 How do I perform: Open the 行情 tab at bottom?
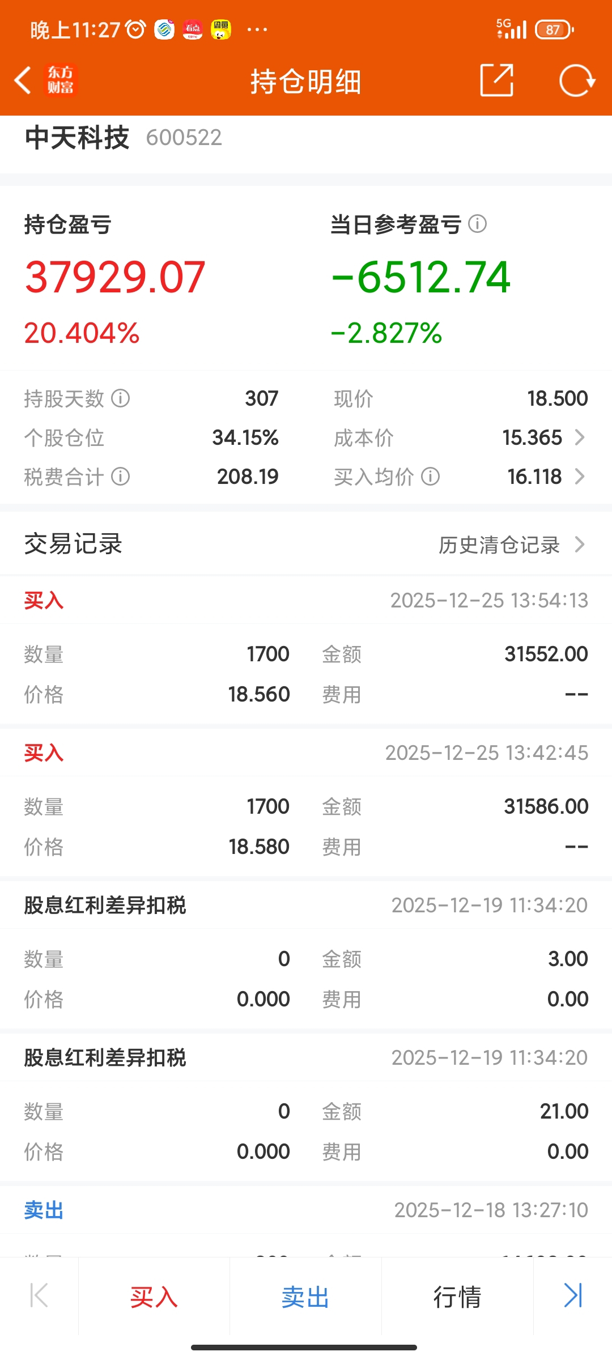[x=457, y=1297]
